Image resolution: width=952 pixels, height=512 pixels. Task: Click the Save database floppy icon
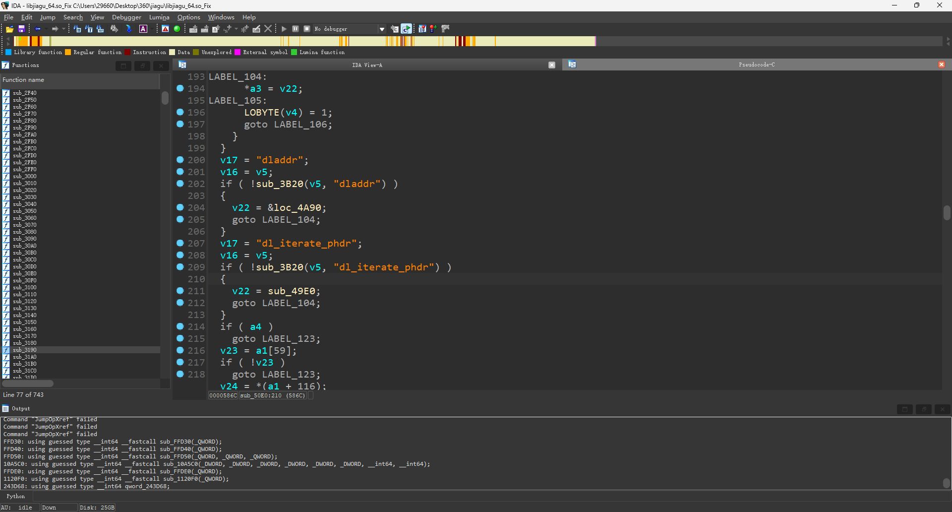21,29
